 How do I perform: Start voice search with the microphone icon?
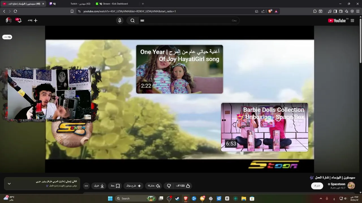click(x=120, y=20)
